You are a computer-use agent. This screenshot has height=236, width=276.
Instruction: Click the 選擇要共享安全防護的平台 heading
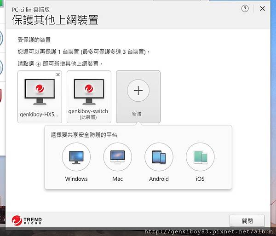point(84,135)
